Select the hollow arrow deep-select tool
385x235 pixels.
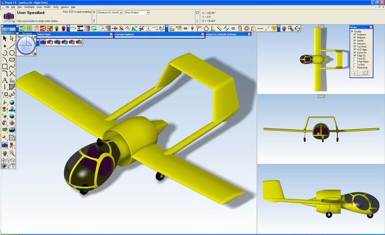[x=12, y=38]
